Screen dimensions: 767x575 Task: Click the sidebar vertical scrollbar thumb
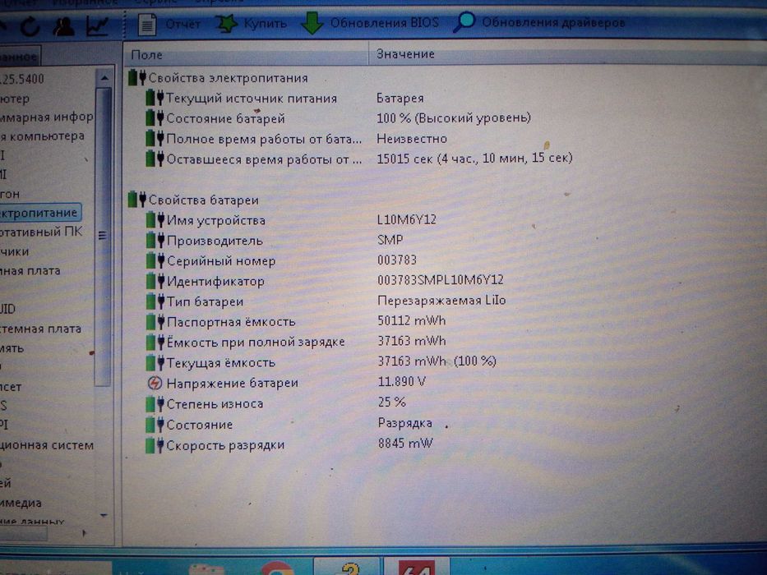(103, 237)
